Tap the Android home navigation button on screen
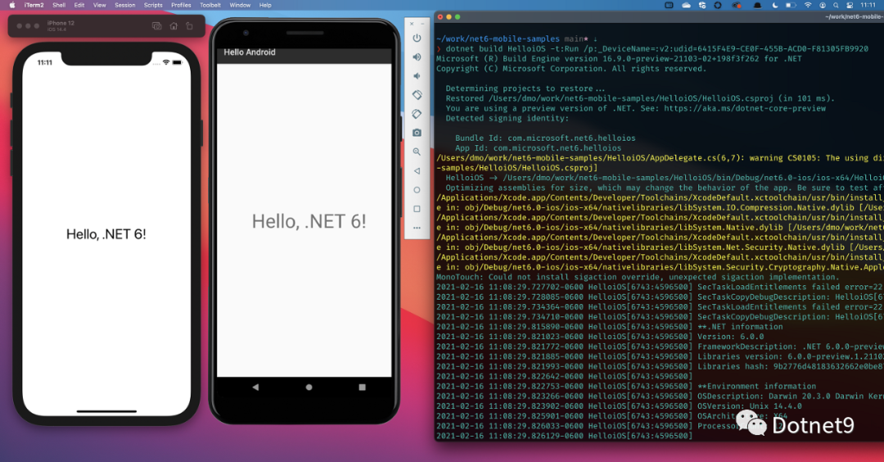The image size is (884, 462). pos(309,387)
